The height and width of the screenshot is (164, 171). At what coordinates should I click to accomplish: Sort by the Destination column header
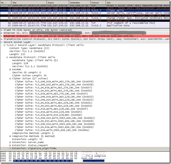point(80,3)
